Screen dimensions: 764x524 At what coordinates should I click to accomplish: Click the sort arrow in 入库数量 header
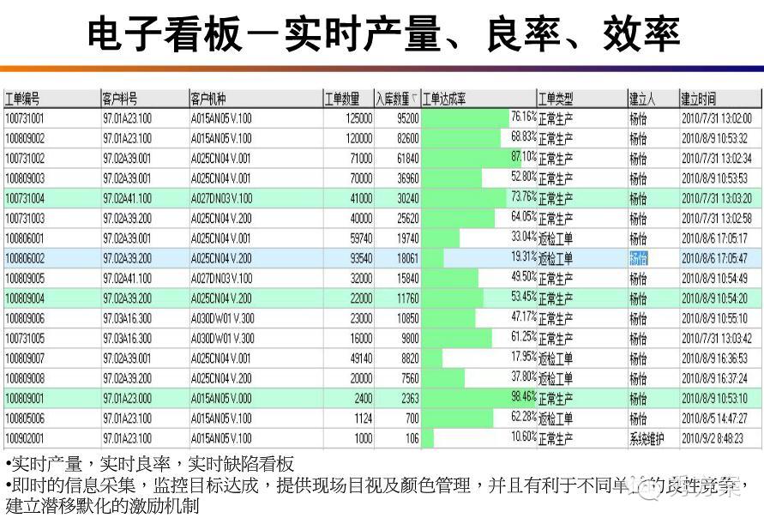[416, 99]
